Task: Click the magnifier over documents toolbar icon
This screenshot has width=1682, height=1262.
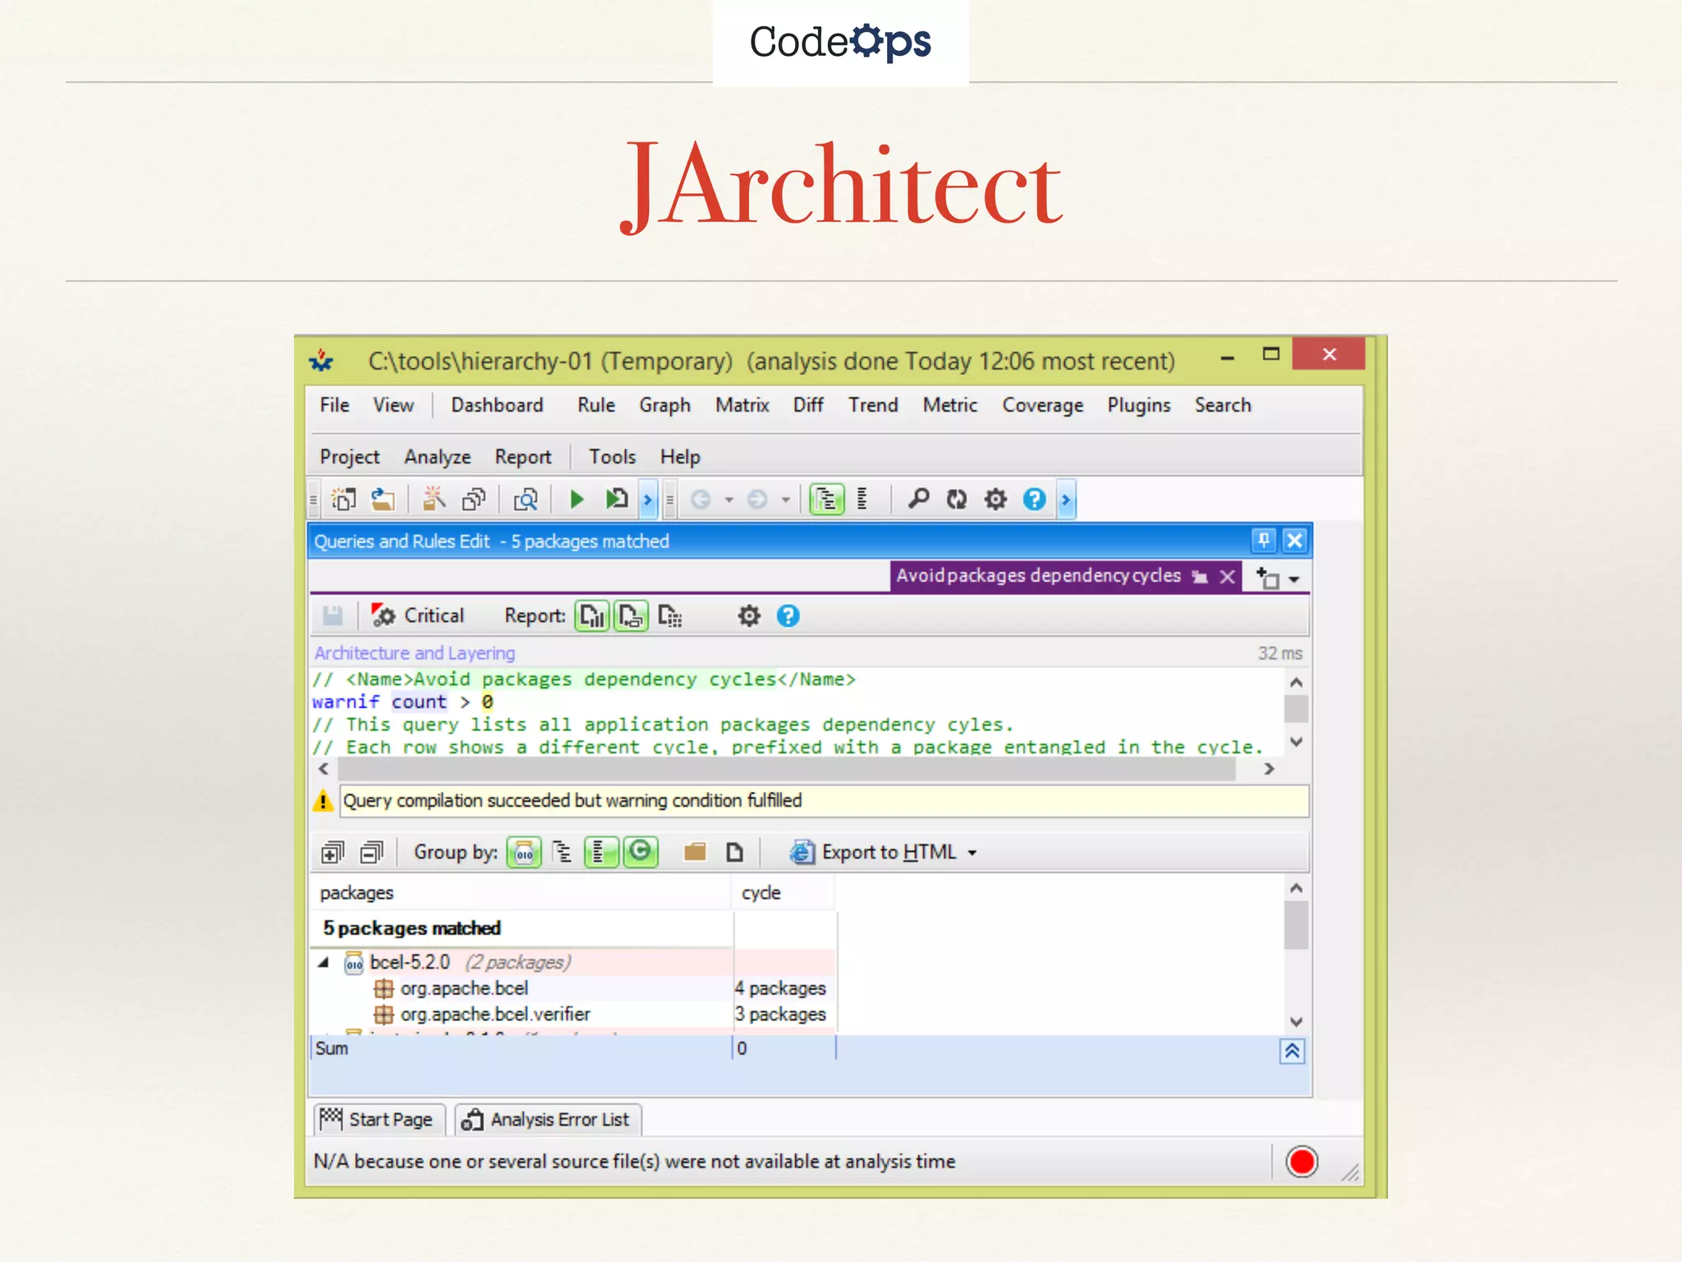Action: coord(526,499)
